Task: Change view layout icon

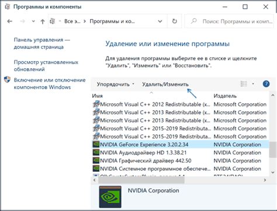Action: click(244, 84)
